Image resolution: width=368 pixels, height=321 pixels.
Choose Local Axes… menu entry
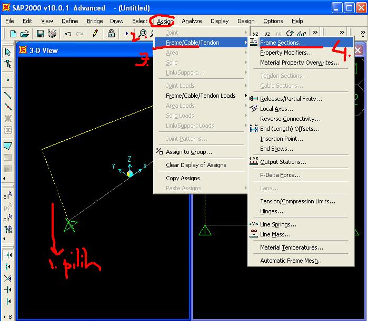(301, 109)
